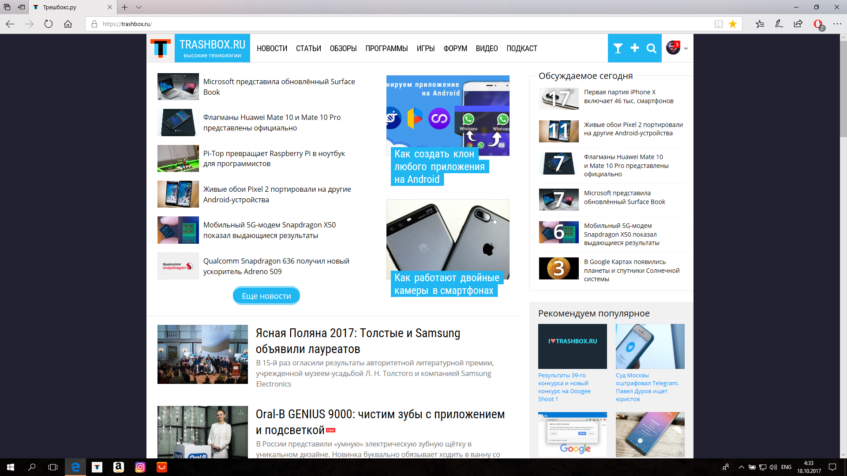Open the ИГРЫ menu item

click(x=426, y=48)
